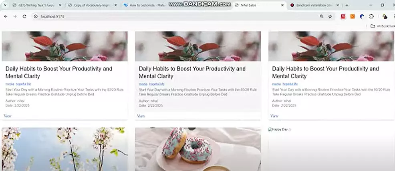Open the red extension icon
The image size is (395, 171).
343,16
